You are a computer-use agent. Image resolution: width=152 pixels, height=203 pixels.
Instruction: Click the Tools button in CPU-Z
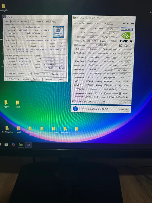click(35, 79)
